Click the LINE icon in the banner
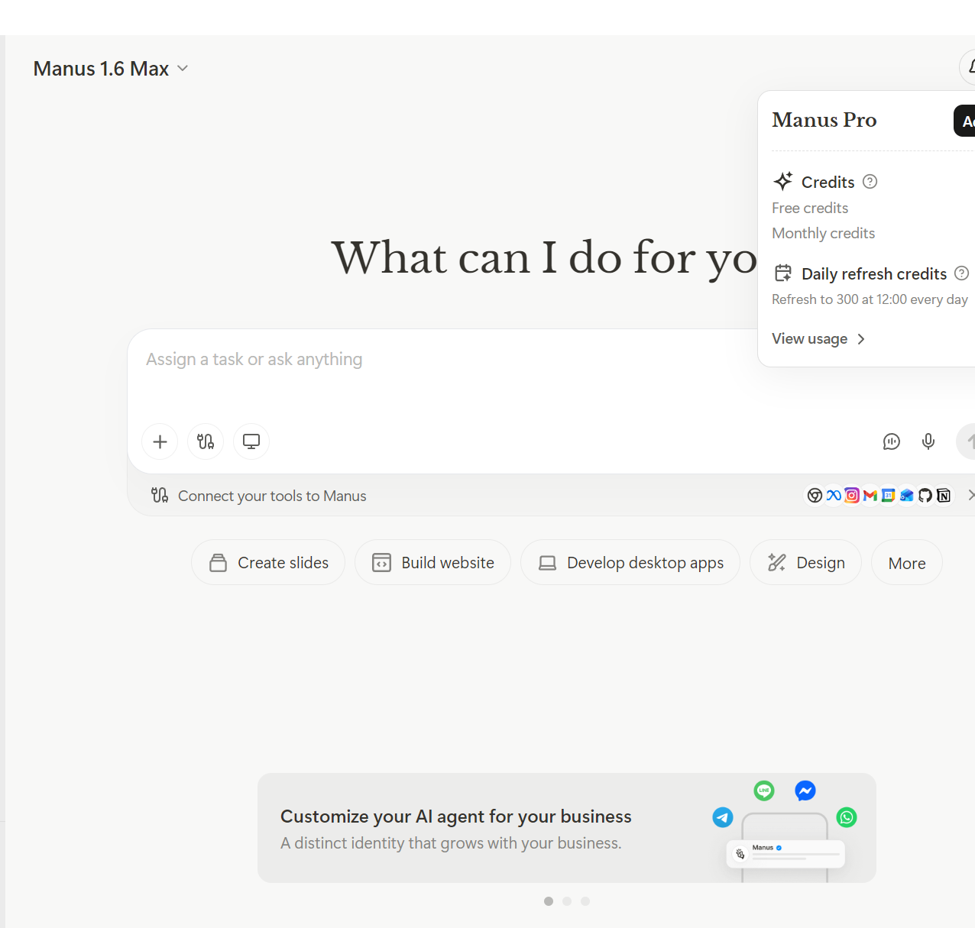Image resolution: width=975 pixels, height=928 pixels. point(764,791)
